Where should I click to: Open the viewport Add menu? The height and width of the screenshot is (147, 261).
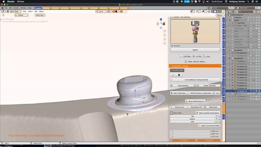click(x=36, y=11)
